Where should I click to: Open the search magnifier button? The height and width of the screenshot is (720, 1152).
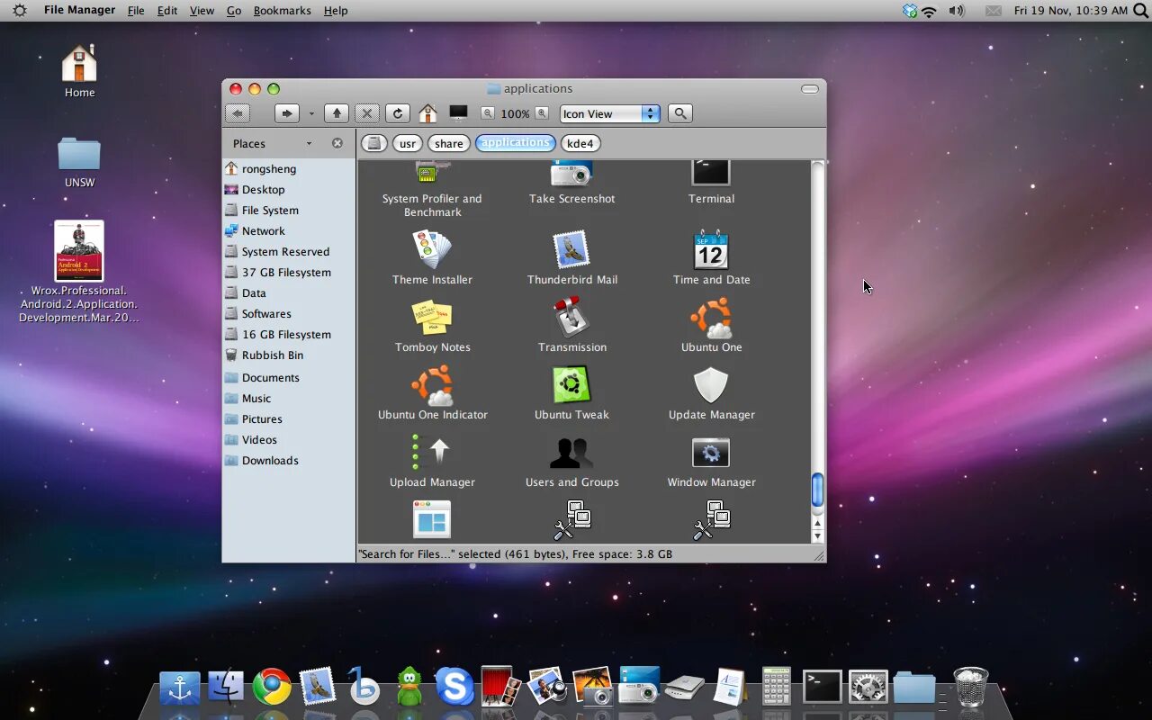(680, 113)
